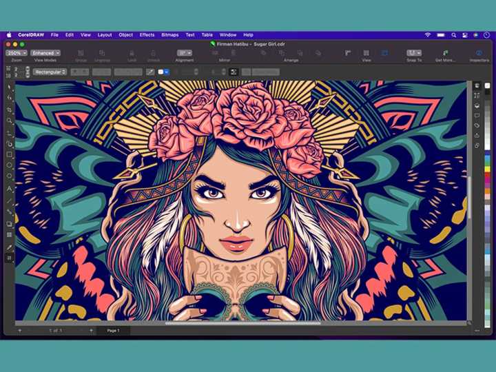
Task: Select the Rectangle tool
Action: point(10,154)
